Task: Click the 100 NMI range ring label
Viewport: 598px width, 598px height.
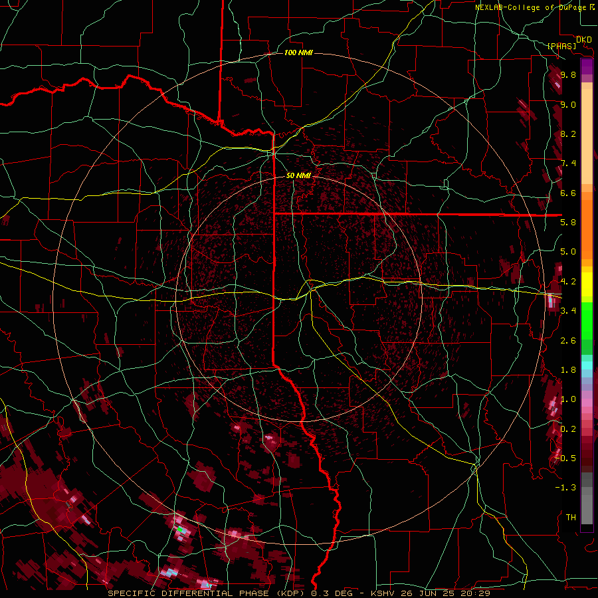Action: point(298,52)
